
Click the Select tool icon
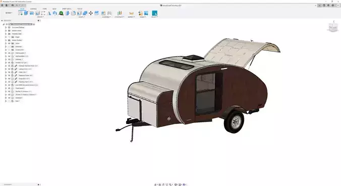pyautogui.click(x=155, y=13)
